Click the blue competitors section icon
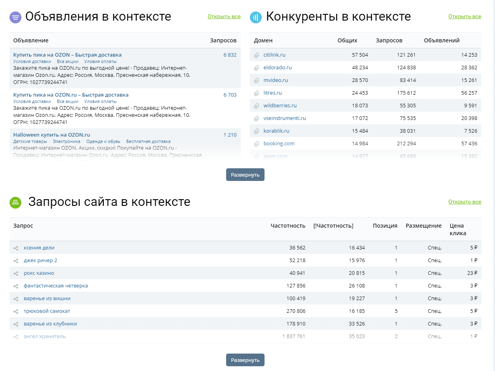 [x=256, y=17]
